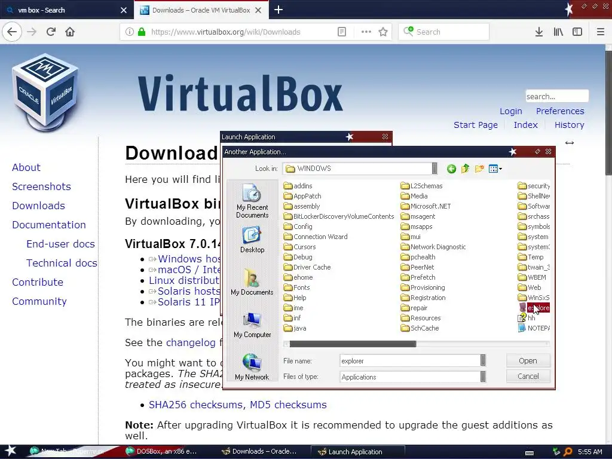Bookmark this page with the star icon
The image size is (612, 459).
click(383, 32)
